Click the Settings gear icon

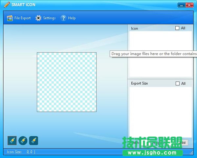tap(38, 18)
